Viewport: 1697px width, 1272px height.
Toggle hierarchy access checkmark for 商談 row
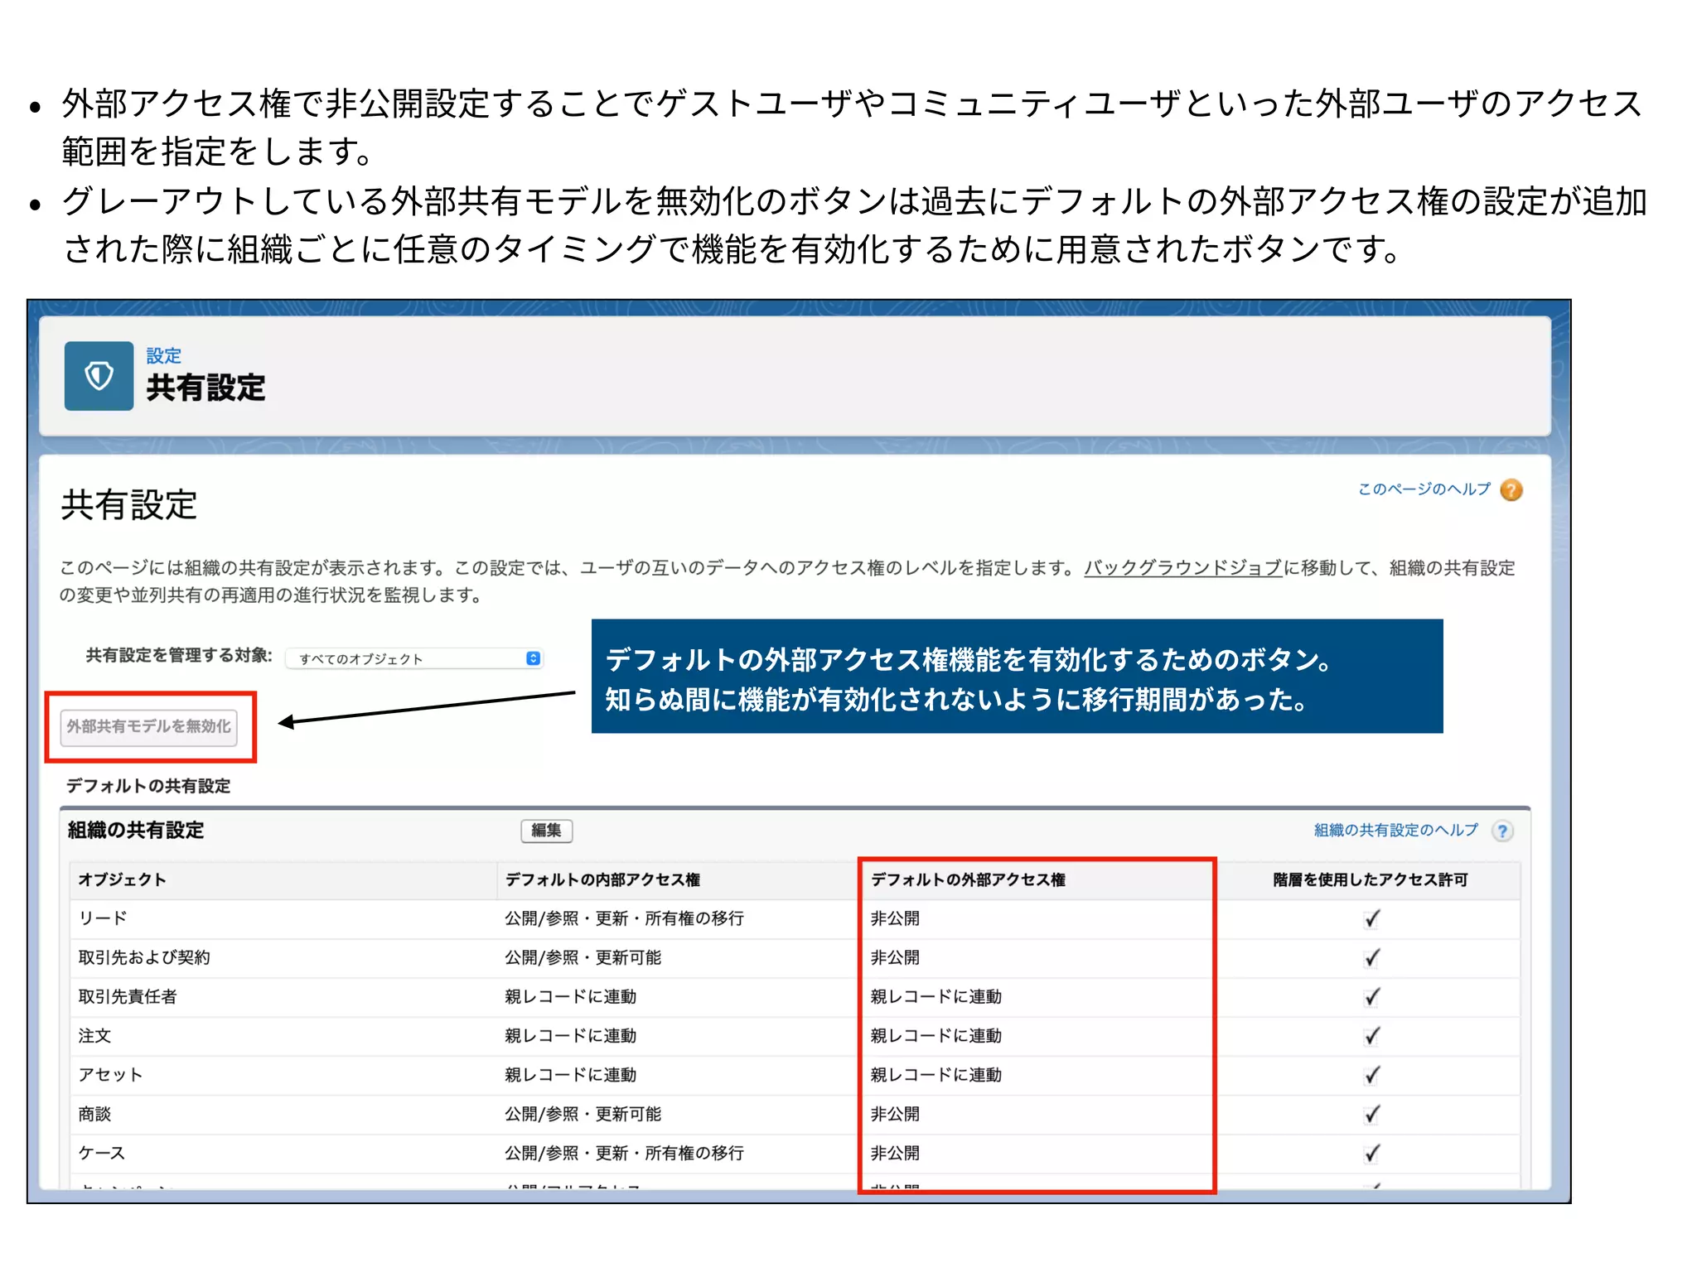1372,1115
